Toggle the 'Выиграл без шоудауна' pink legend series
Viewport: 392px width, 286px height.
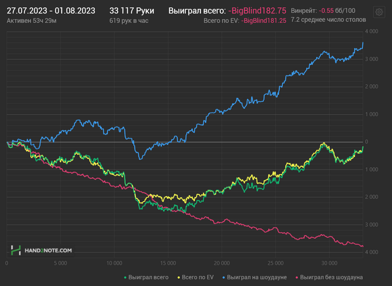[x=329, y=277]
